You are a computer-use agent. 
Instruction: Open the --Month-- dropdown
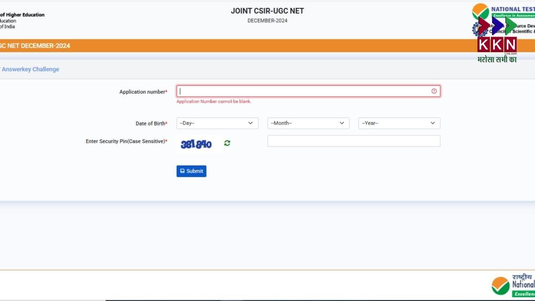308,123
